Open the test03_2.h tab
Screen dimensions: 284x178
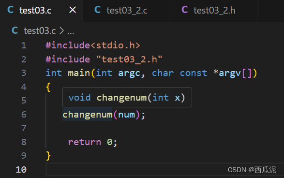[x=214, y=11]
